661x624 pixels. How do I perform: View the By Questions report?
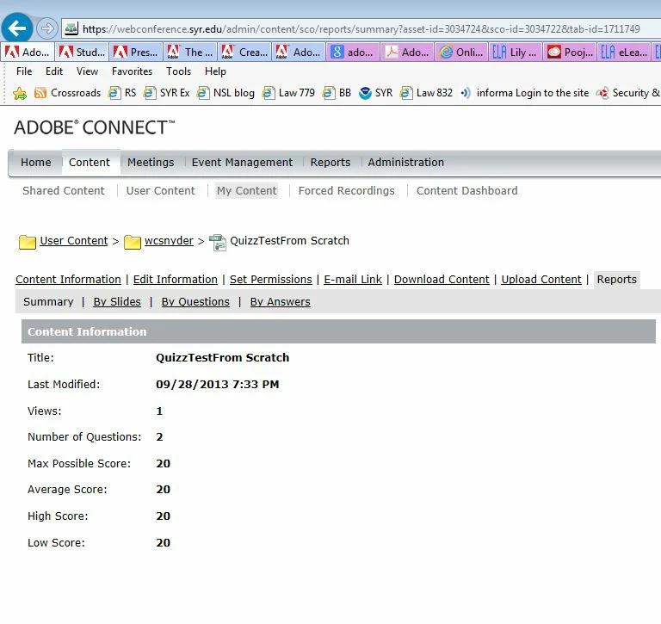click(x=195, y=302)
